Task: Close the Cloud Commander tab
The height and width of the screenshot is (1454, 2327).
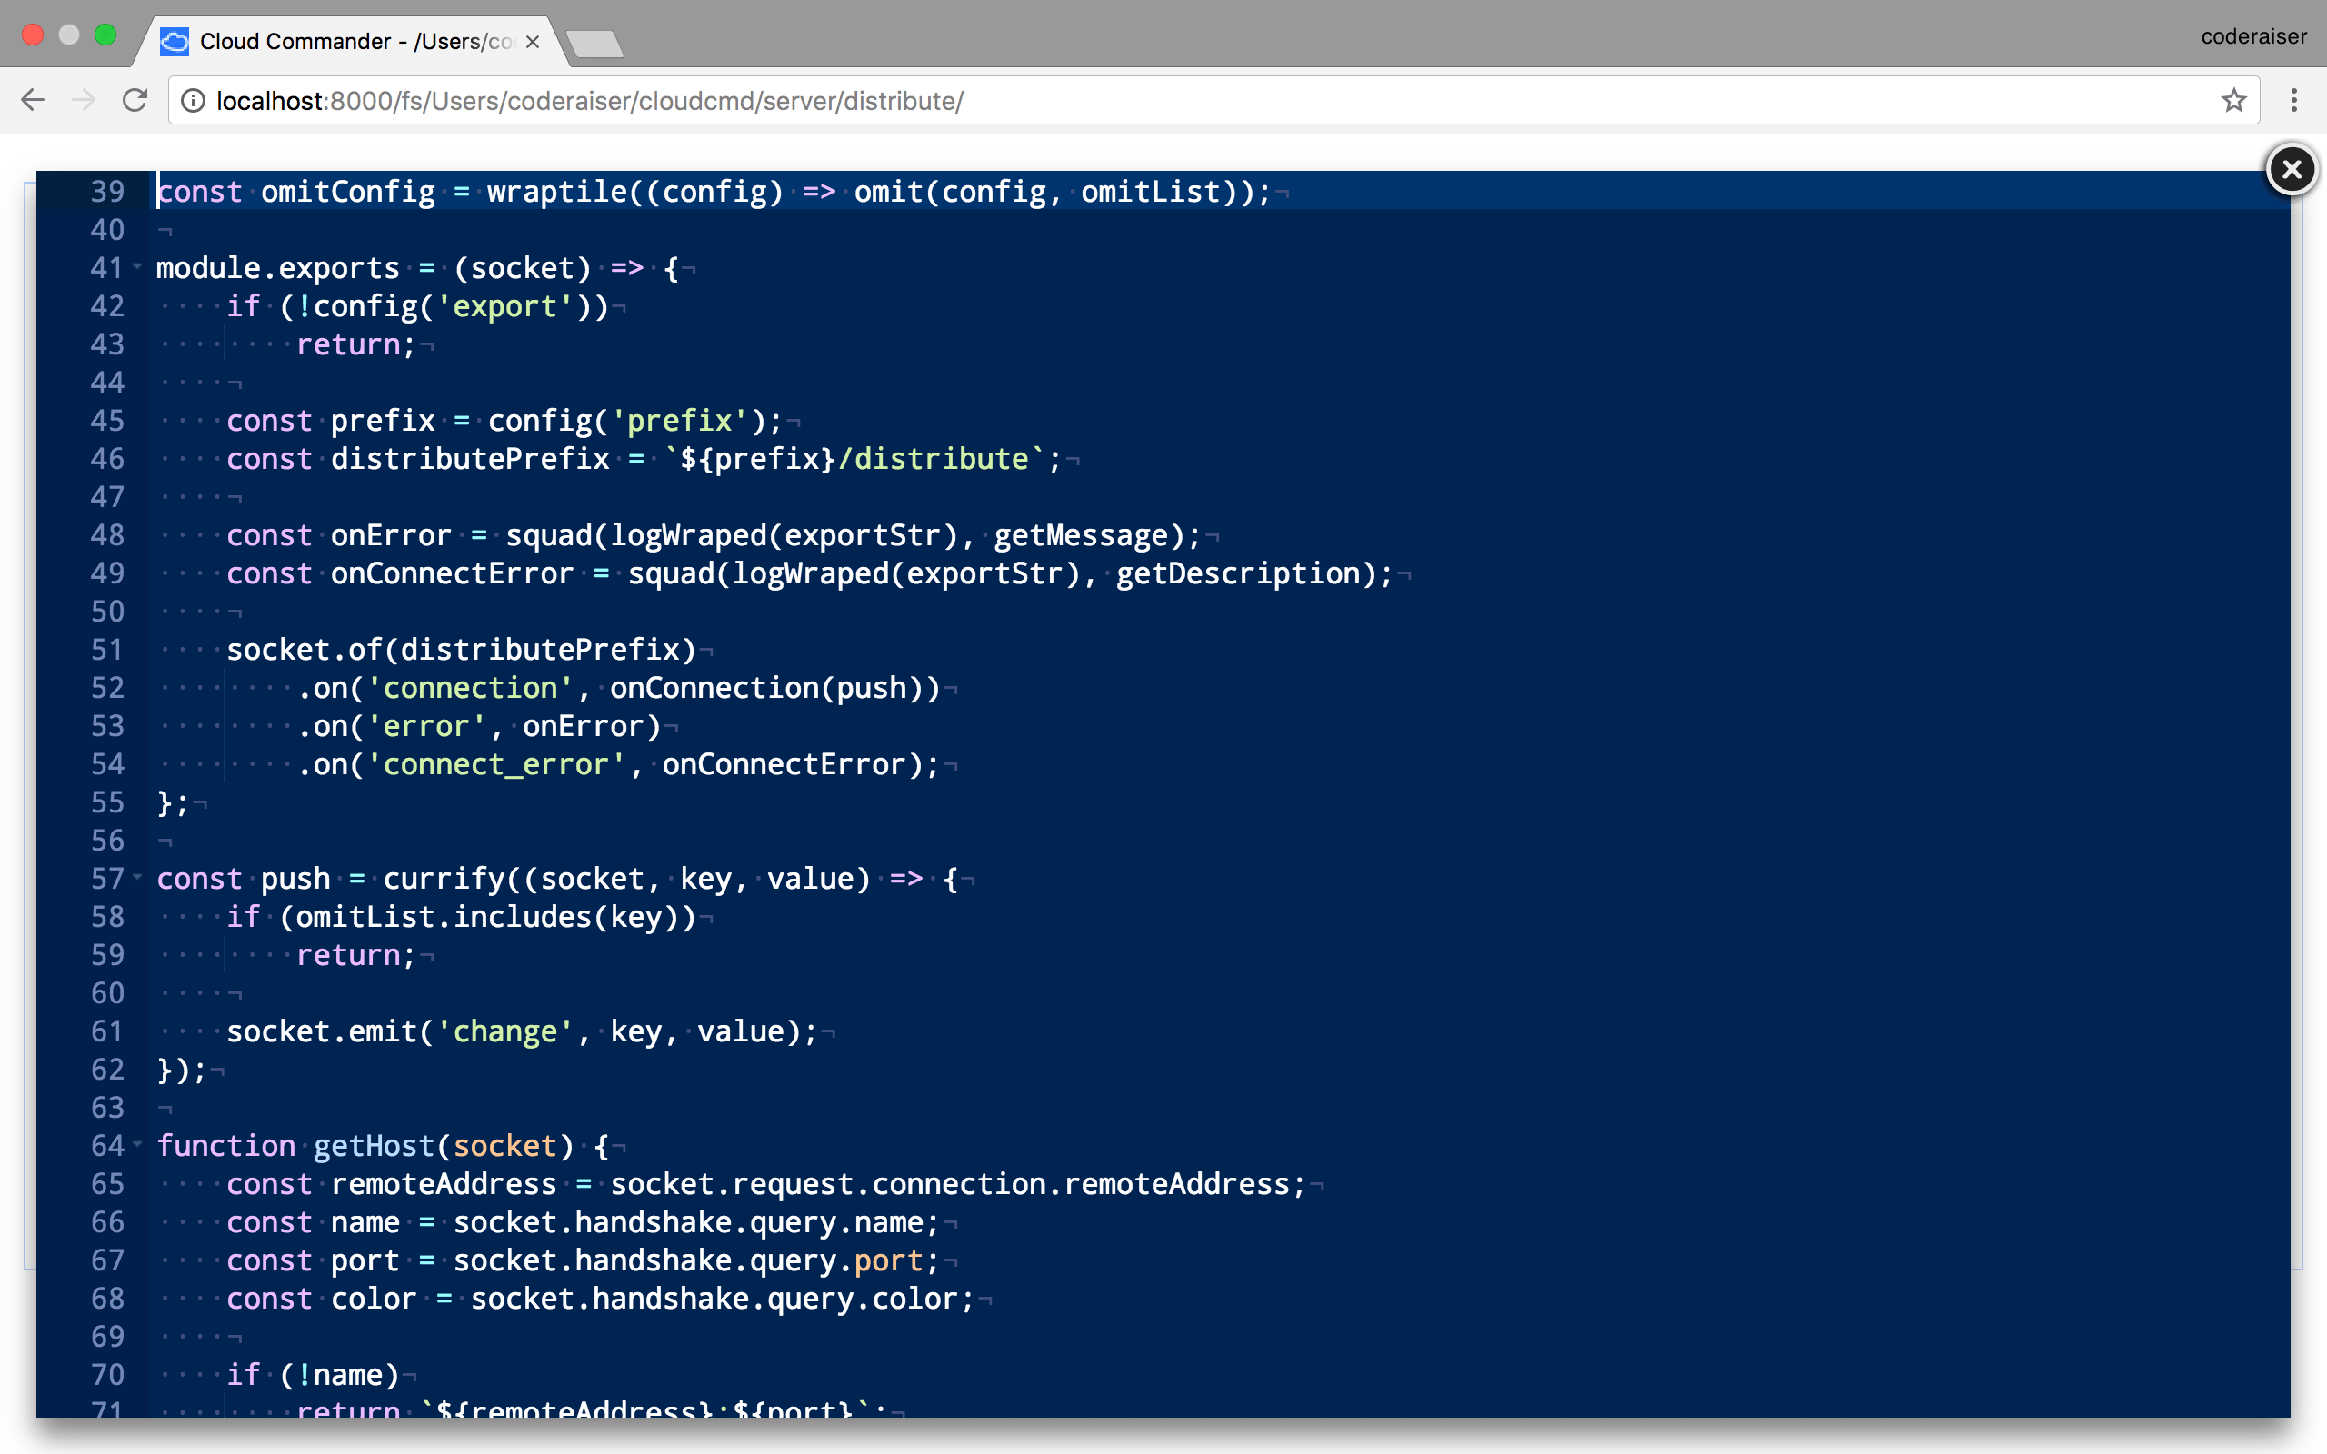Action: click(x=533, y=42)
